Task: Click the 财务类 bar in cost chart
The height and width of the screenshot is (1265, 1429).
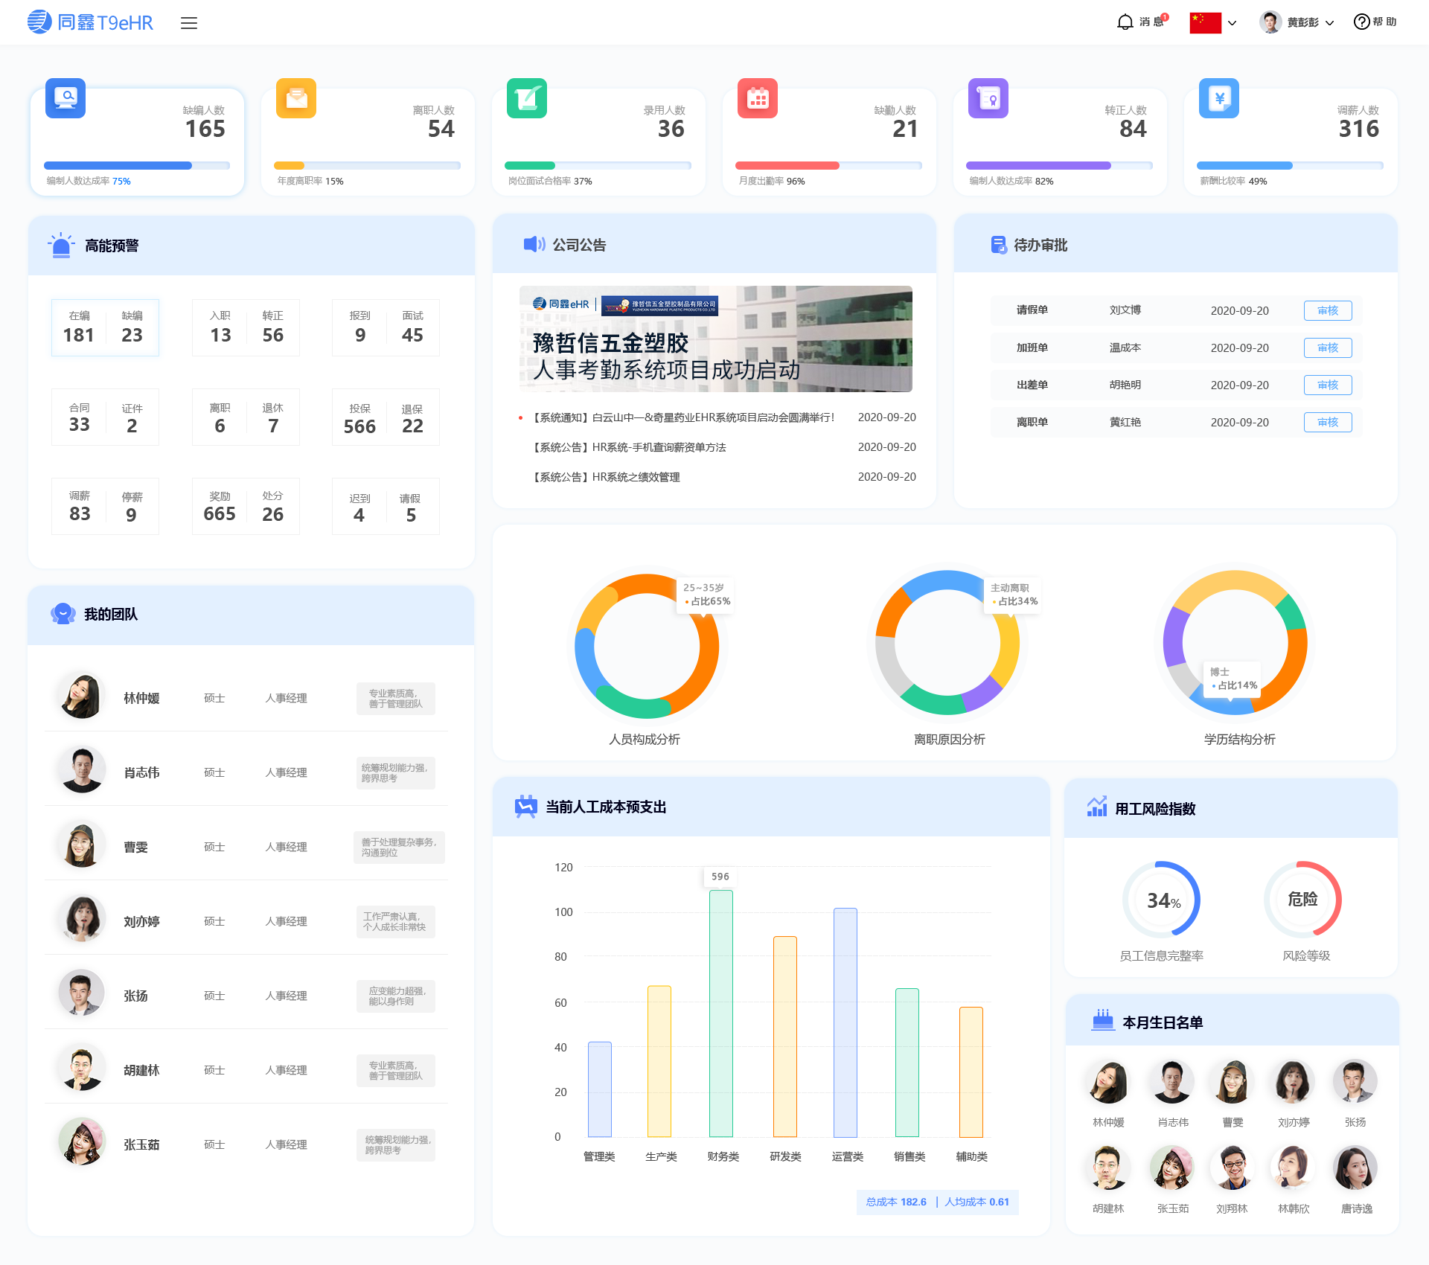Action: pos(721,1013)
